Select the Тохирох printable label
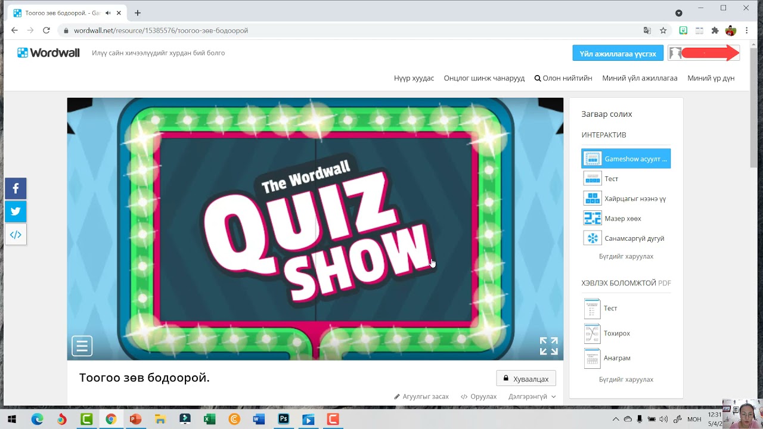Screen dimensions: 763x429 tap(617, 334)
